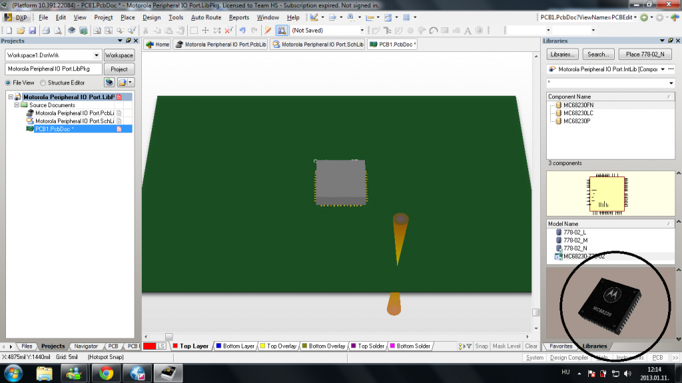This screenshot has width=682, height=383.
Task: Click the Design Compiler status bar button
Action: [569, 357]
